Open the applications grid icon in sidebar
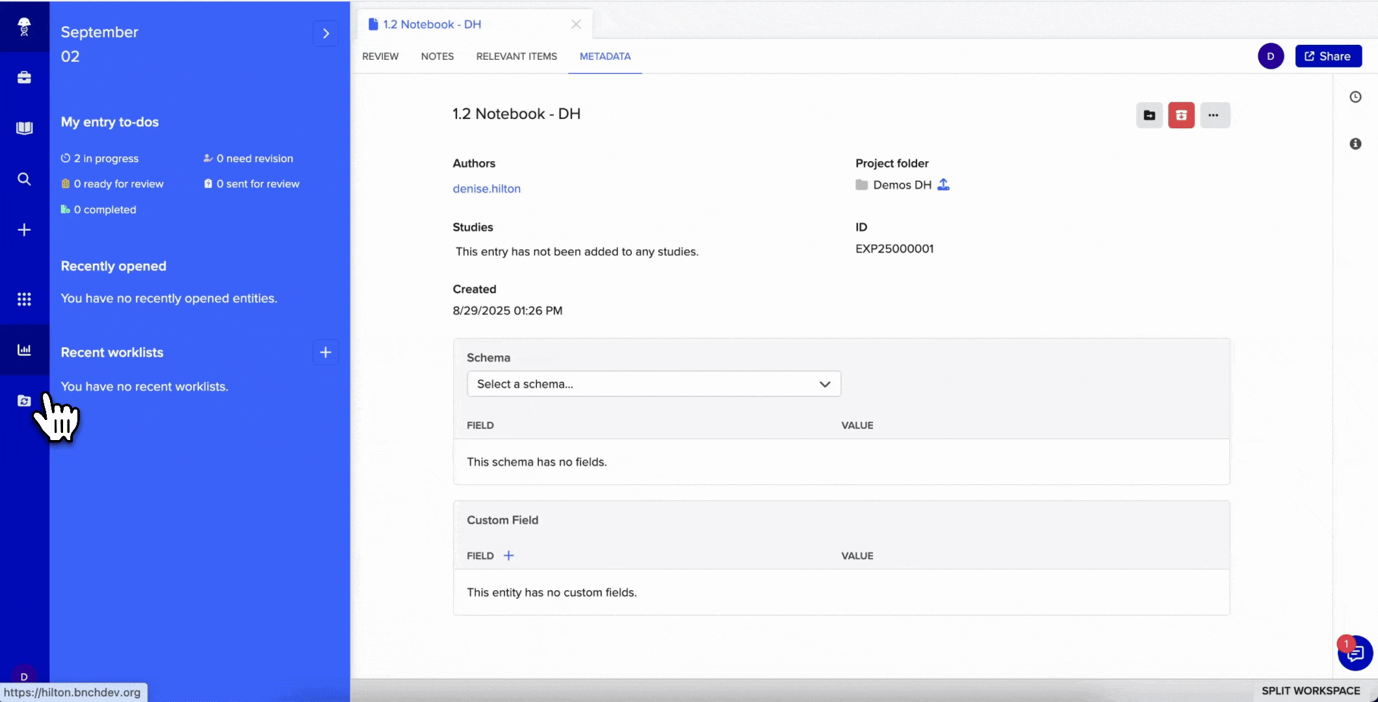 [x=24, y=299]
